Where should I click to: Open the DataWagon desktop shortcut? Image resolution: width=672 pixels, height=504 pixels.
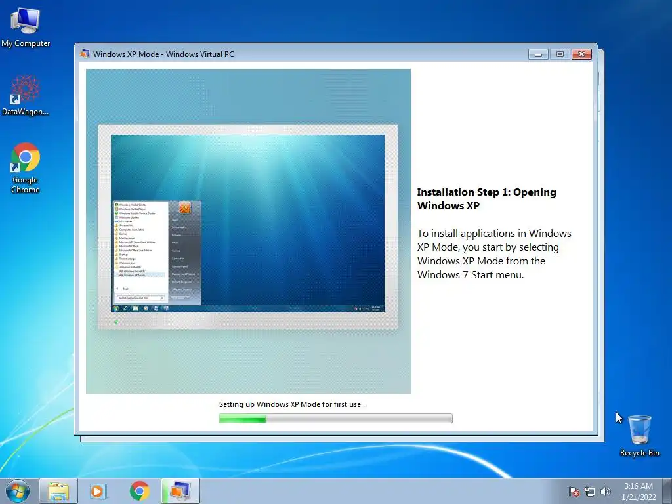click(26, 94)
